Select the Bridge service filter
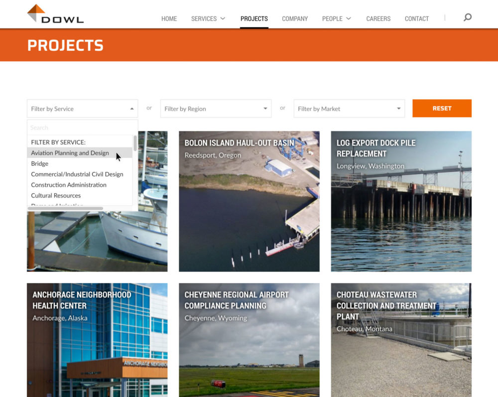This screenshot has height=397, width=498. point(40,163)
